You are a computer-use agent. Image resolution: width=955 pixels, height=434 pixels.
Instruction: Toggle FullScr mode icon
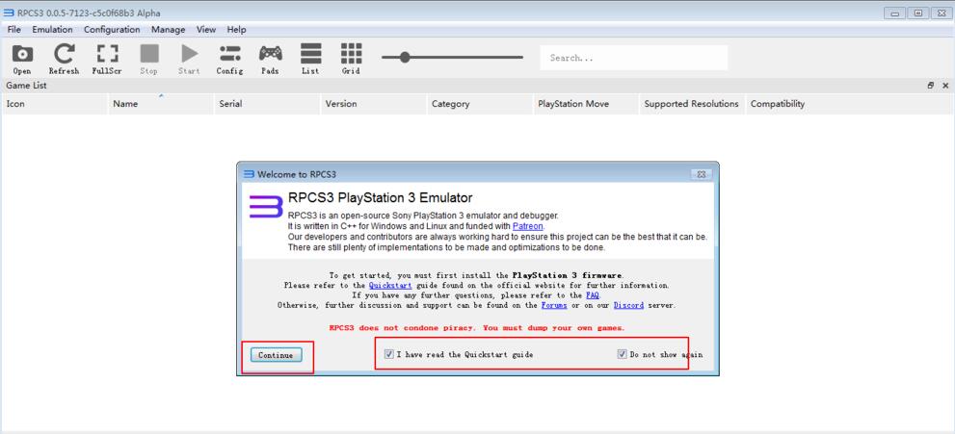pyautogui.click(x=107, y=59)
